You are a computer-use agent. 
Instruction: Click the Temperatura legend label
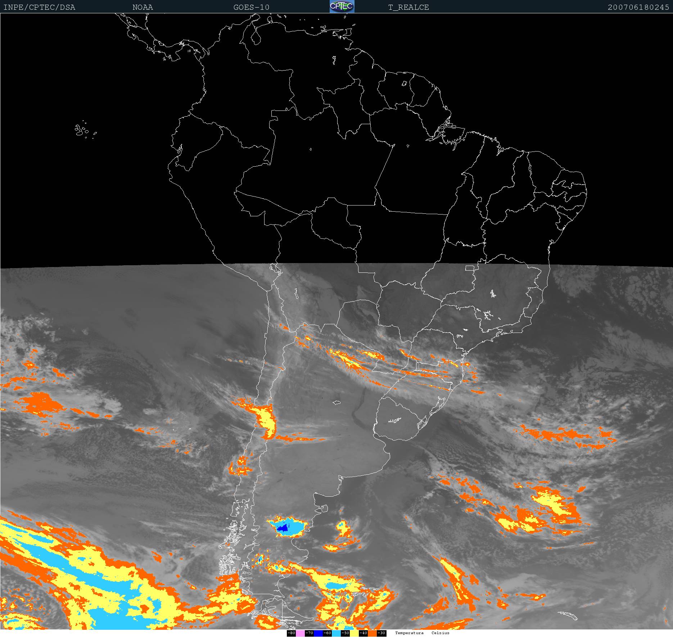click(409, 633)
